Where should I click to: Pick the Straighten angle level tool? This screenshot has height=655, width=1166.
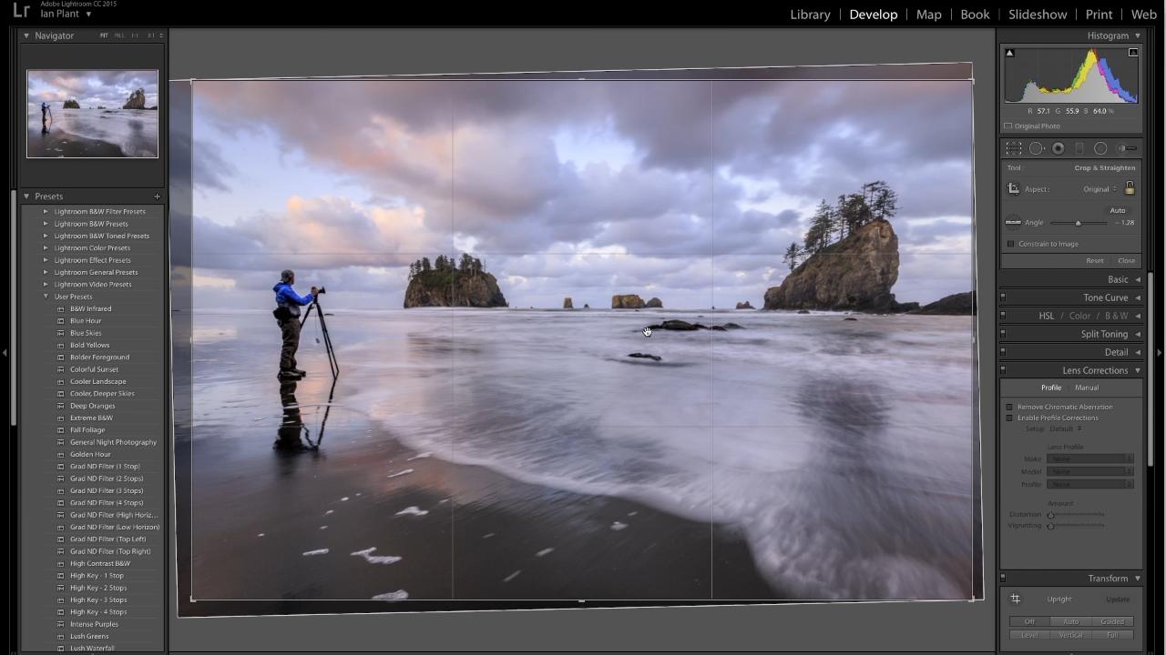tap(1013, 222)
